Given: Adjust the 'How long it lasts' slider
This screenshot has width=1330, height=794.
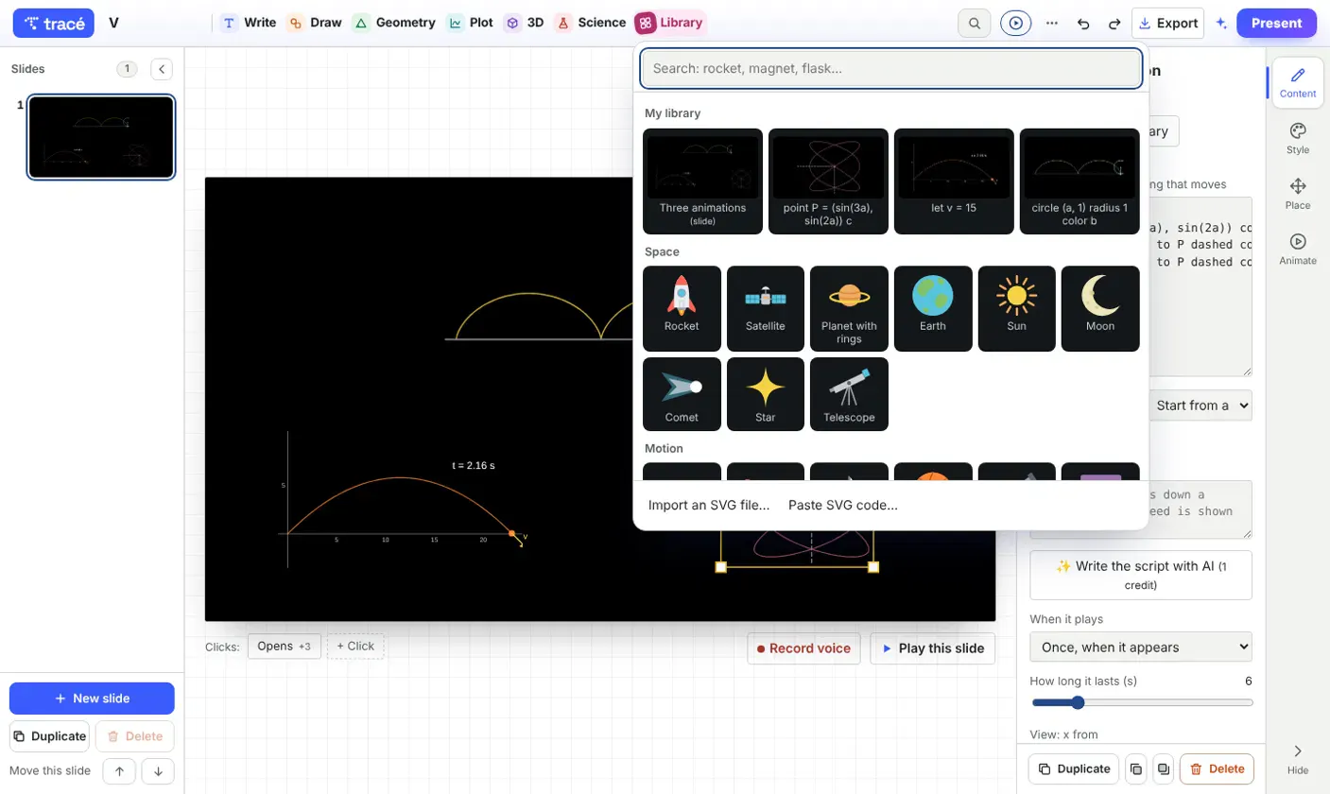Looking at the screenshot, I should pos(1141,702).
